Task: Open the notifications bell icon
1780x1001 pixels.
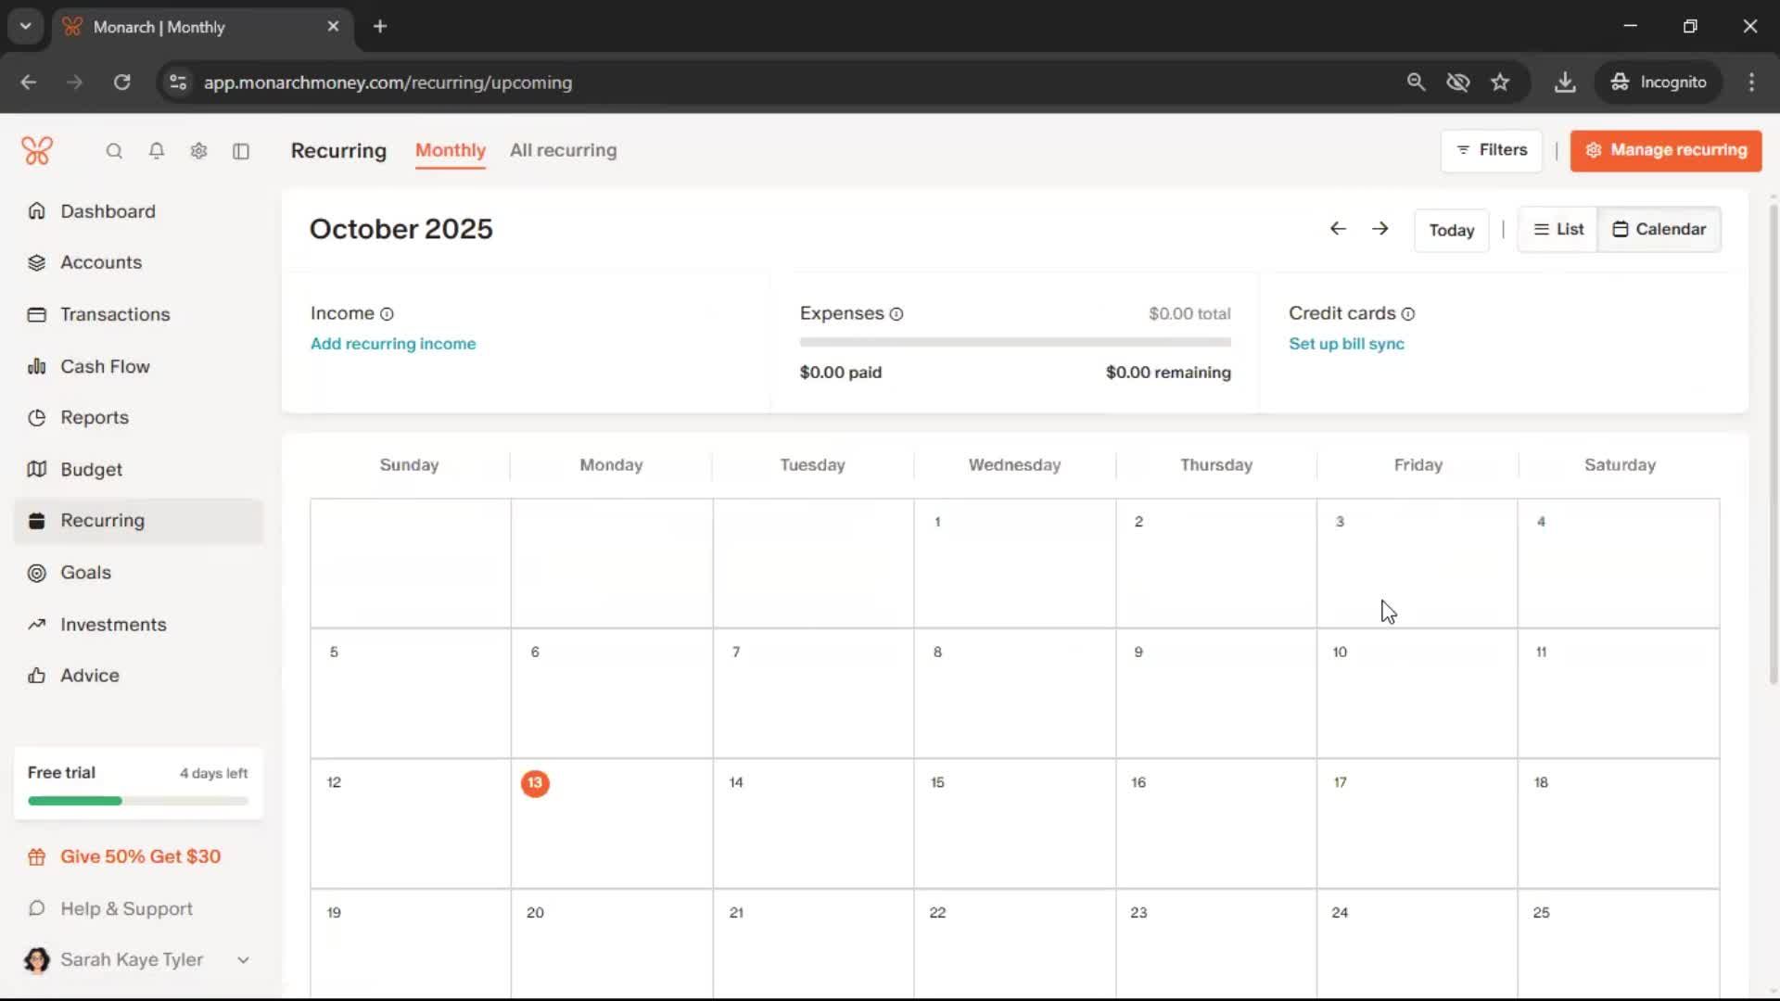Action: pos(157,151)
